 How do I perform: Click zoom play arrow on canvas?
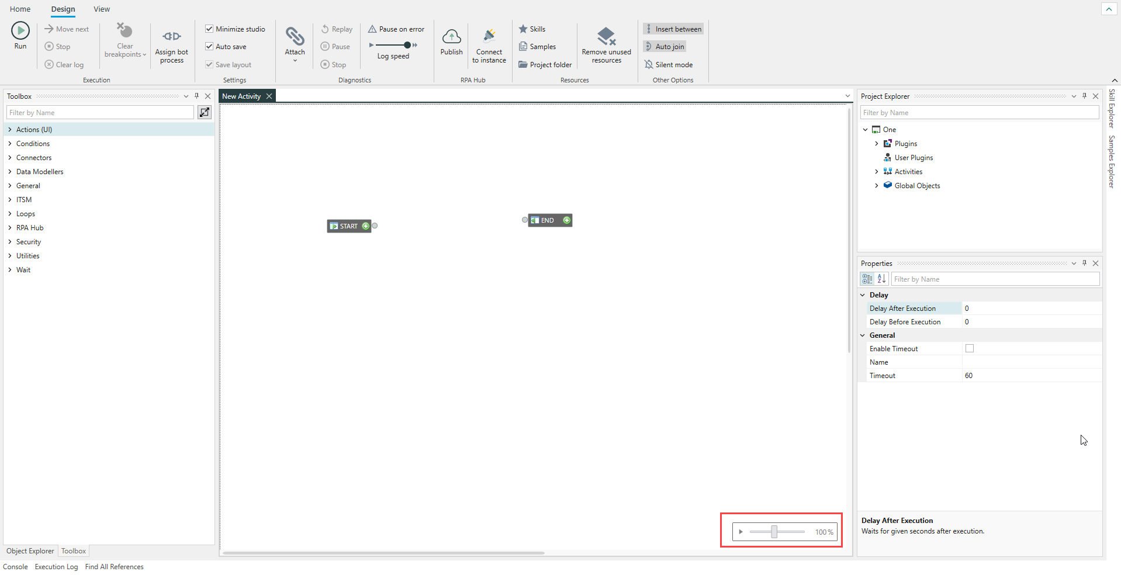741,532
